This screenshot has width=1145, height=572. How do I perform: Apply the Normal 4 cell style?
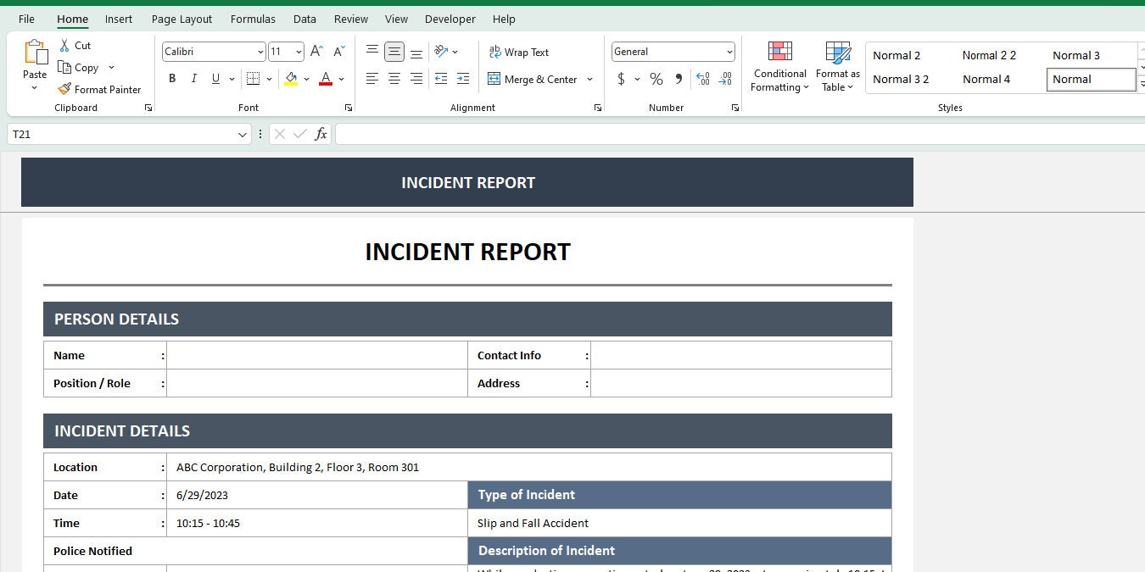coord(986,79)
